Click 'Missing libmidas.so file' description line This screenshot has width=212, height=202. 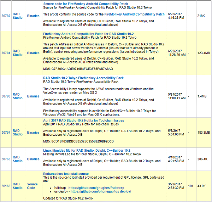coord(92,154)
